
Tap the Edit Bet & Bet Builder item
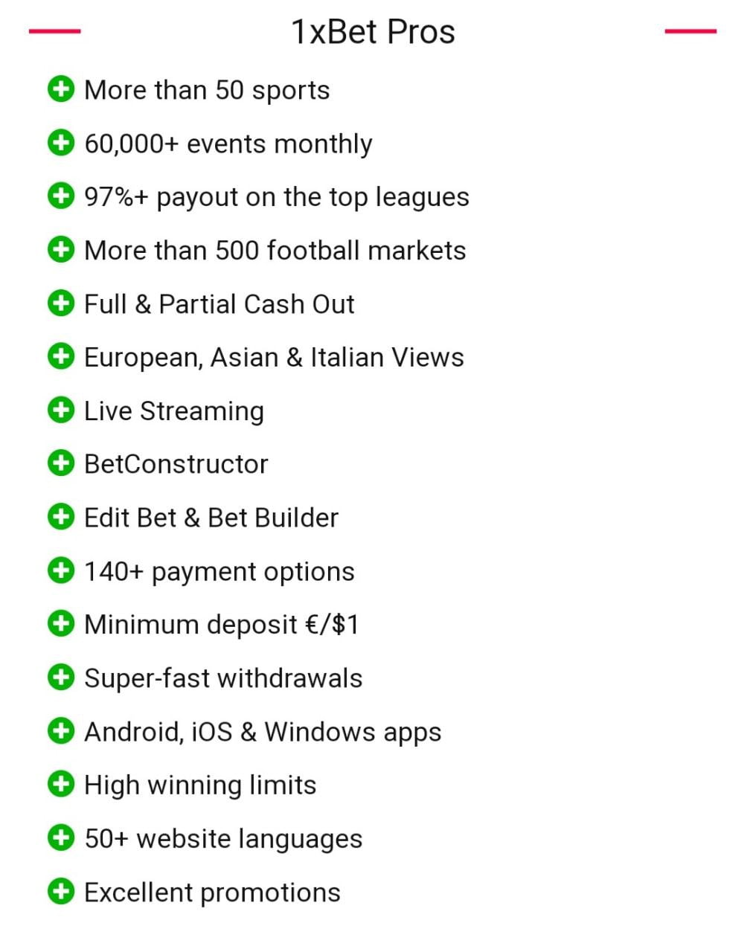click(211, 518)
